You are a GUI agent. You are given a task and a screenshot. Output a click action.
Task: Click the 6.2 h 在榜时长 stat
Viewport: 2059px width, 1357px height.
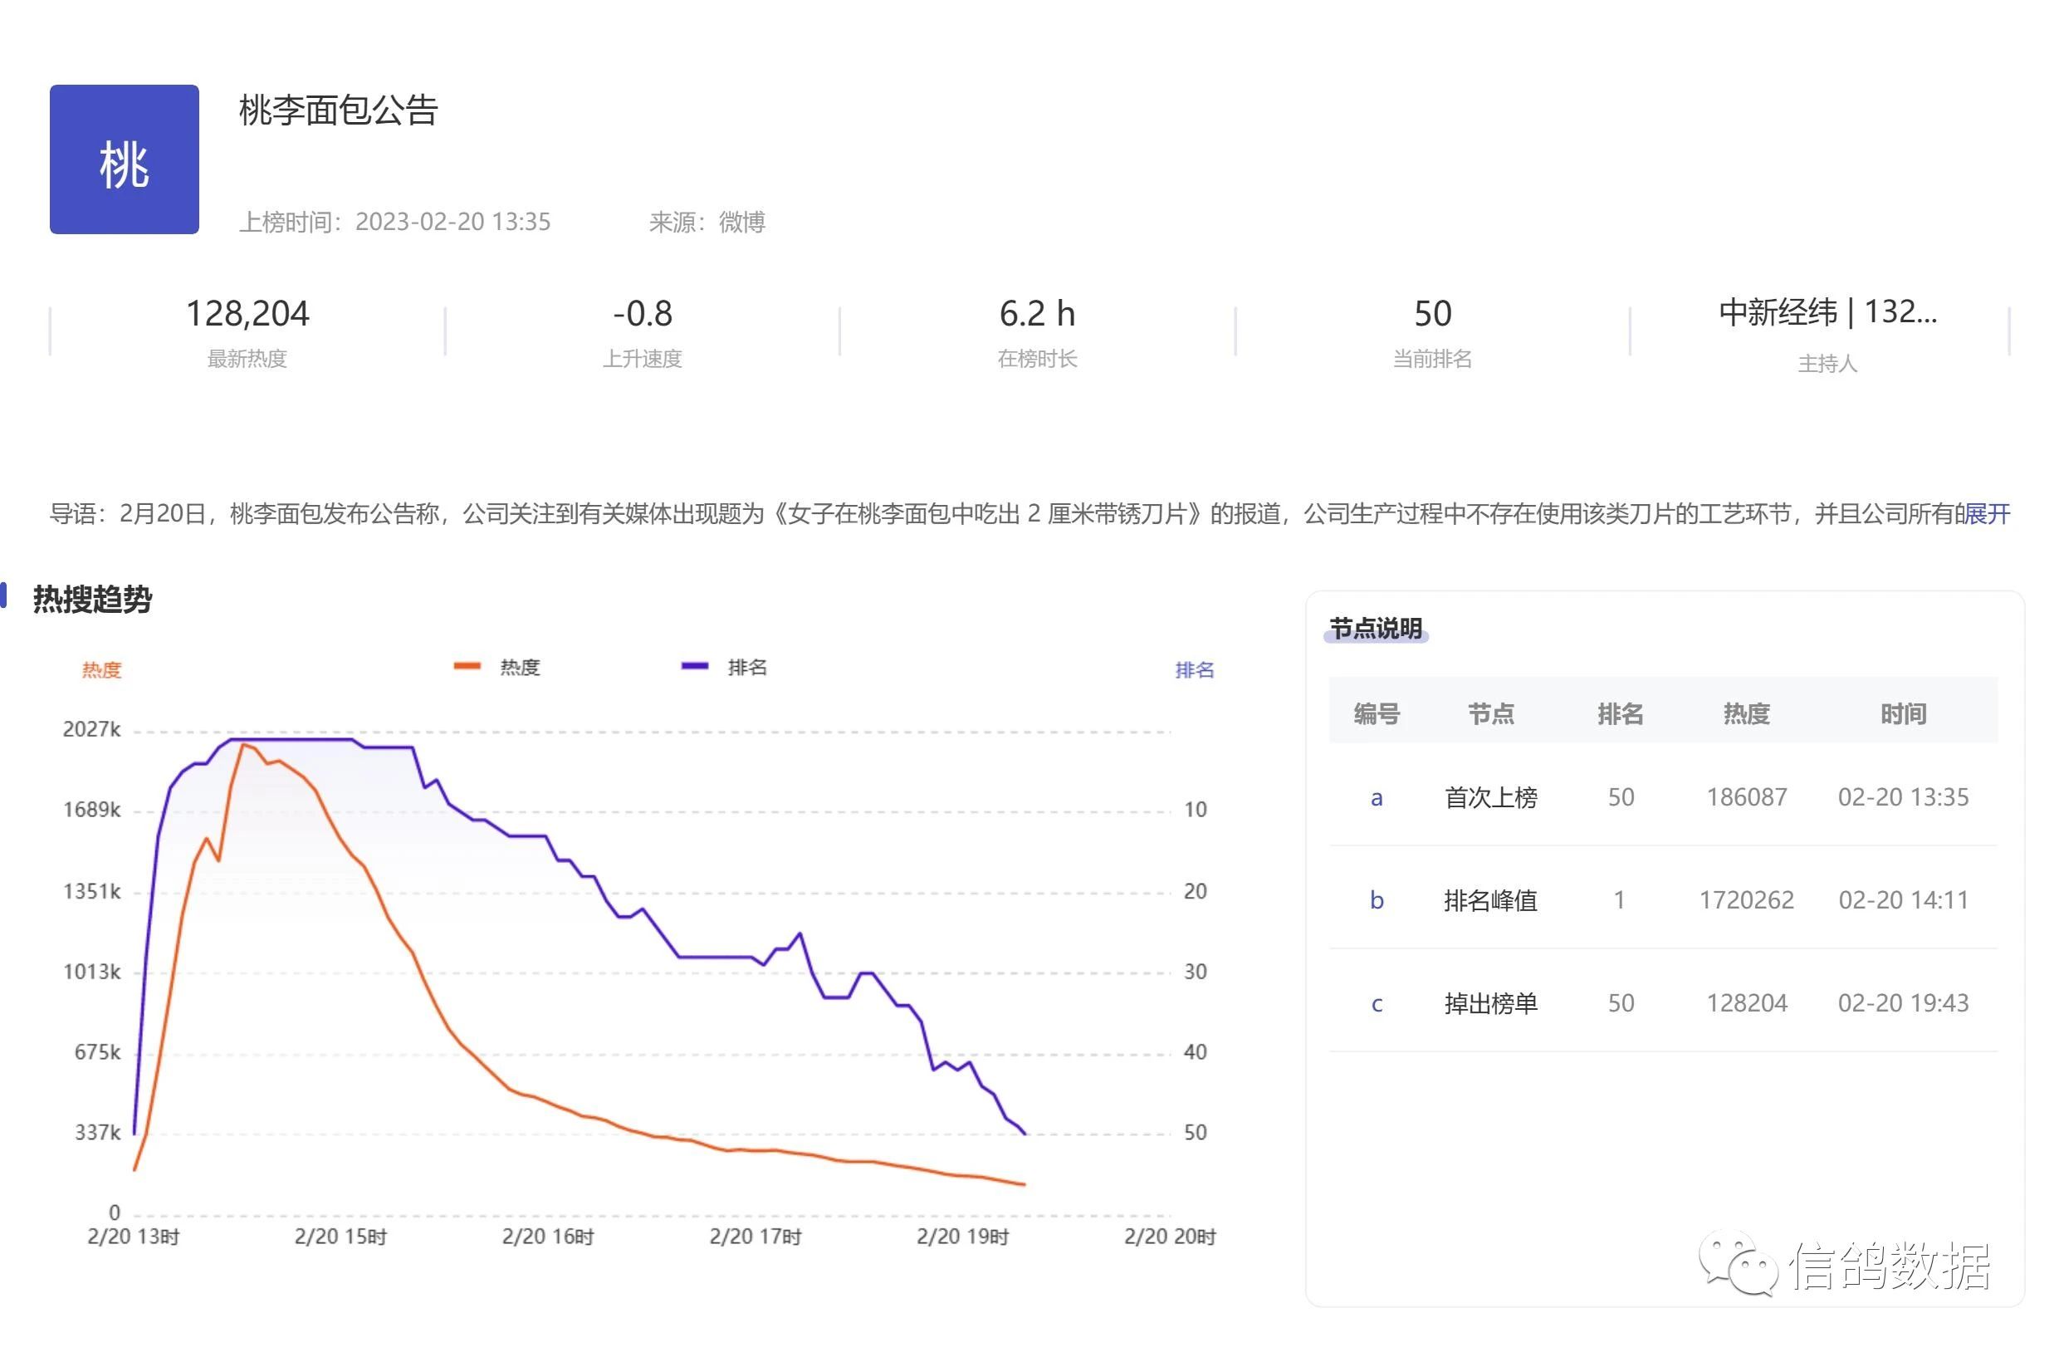[1036, 314]
